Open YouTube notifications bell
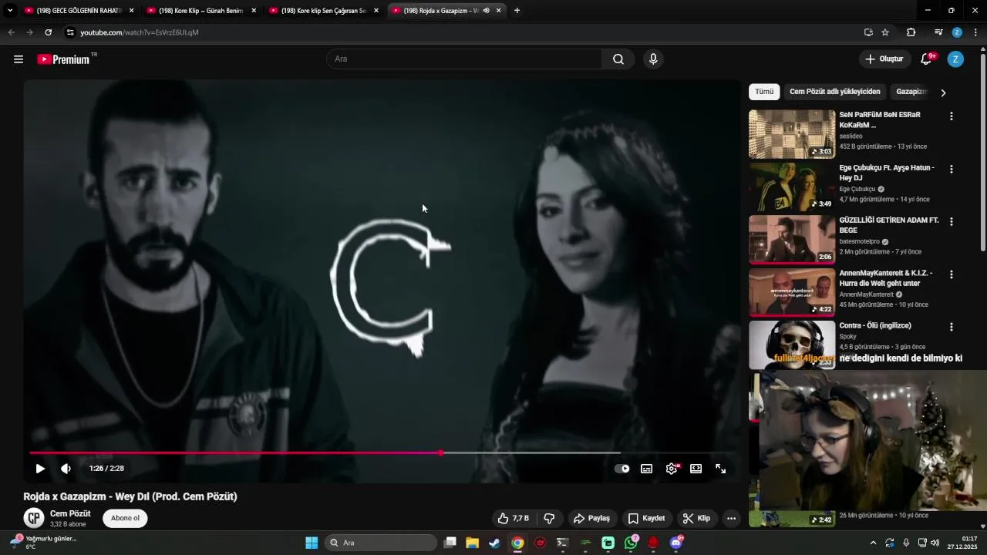The width and height of the screenshot is (987, 555). (x=928, y=59)
